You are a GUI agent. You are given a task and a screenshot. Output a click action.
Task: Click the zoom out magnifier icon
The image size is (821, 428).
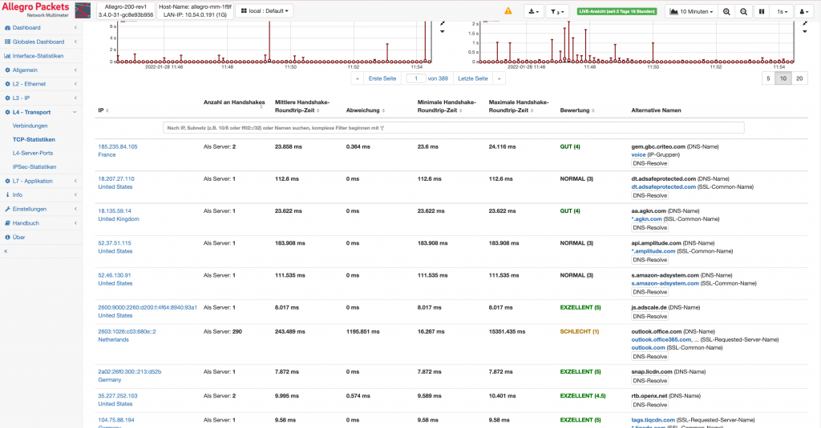click(x=743, y=11)
